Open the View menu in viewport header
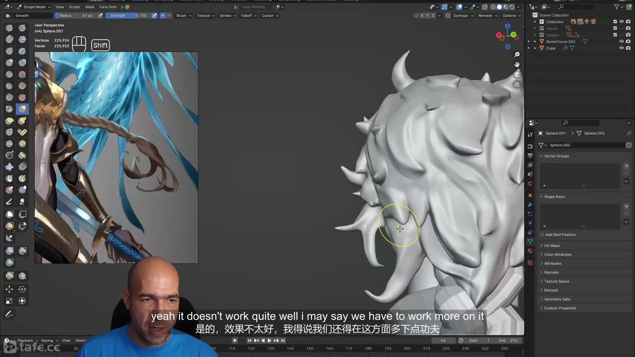Viewport: 635px width, 357px height. pyautogui.click(x=60, y=7)
